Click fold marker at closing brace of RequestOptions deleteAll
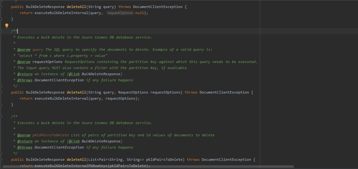358x169 pixels. tap(1, 105)
